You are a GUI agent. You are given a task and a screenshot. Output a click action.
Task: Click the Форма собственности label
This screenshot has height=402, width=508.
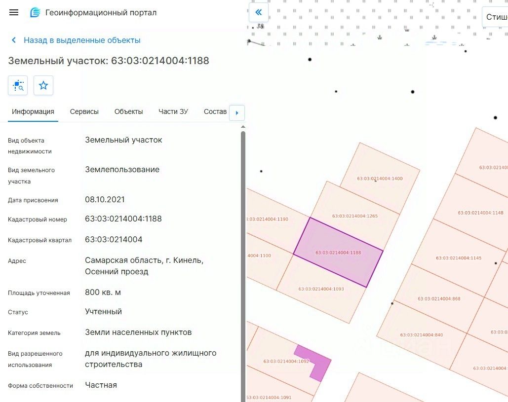click(40, 386)
